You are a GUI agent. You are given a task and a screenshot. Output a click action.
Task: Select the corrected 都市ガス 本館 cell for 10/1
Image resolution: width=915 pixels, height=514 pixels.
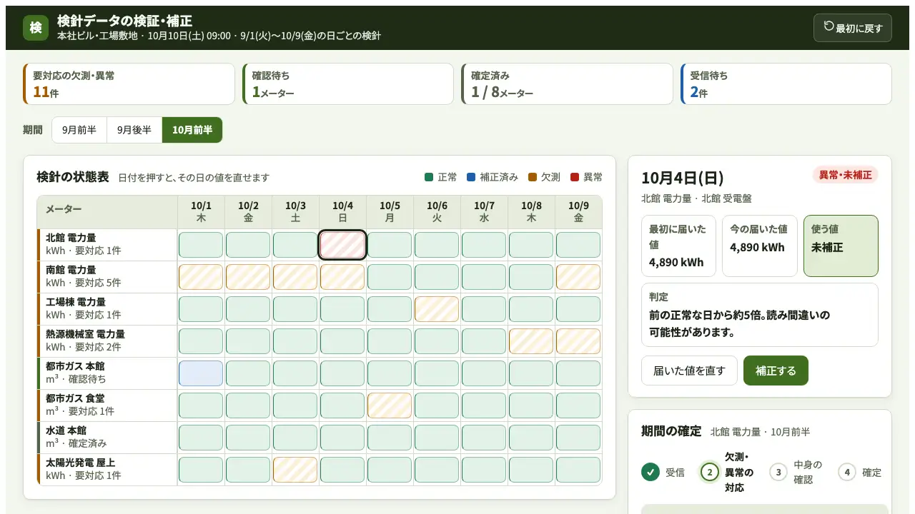(x=201, y=373)
